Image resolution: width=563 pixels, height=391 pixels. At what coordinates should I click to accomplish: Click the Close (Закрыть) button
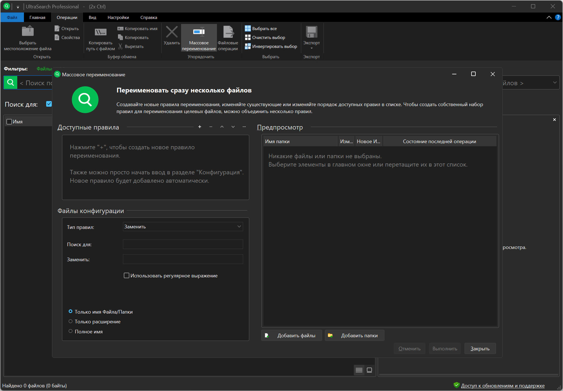(480, 349)
